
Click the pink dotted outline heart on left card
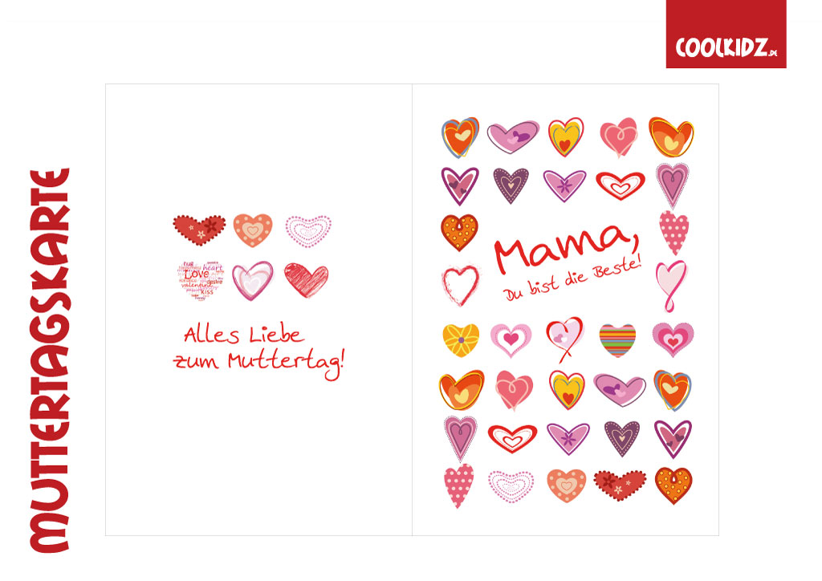pyautogui.click(x=308, y=231)
